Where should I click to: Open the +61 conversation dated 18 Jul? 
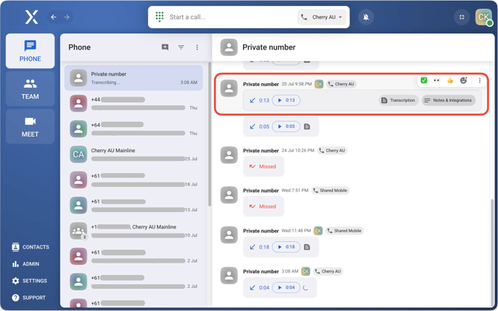133,180
